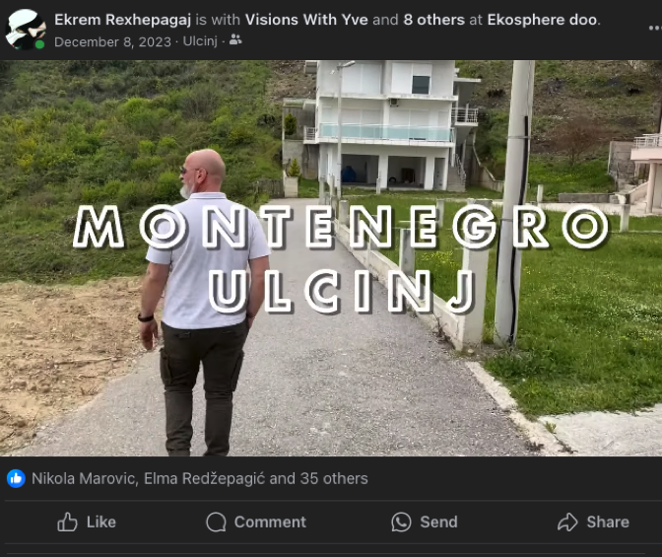Screen dimensions: 662x557
Task: Click the Share arrow icon
Action: pyautogui.click(x=567, y=522)
